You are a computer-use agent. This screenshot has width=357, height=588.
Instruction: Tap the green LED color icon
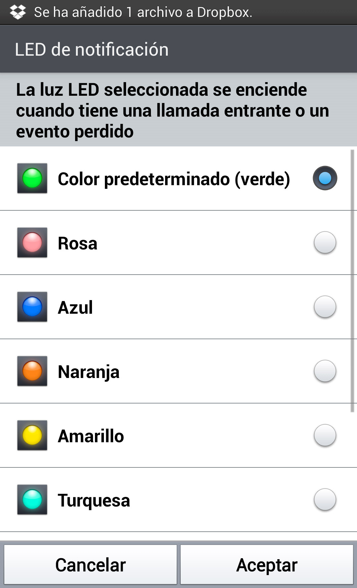click(x=32, y=178)
